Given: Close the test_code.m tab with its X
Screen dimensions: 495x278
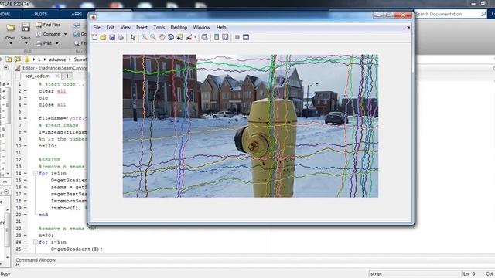Looking at the screenshot, I should tap(56, 76).
